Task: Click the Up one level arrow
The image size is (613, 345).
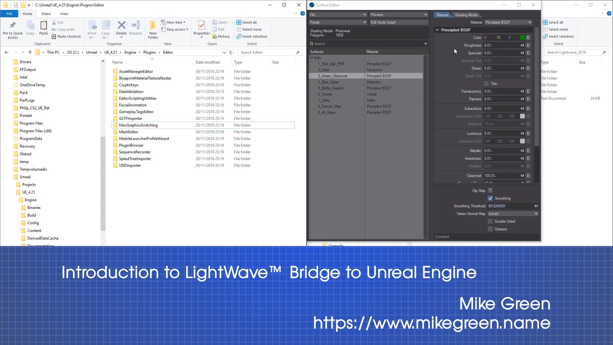Action: [x=30, y=52]
